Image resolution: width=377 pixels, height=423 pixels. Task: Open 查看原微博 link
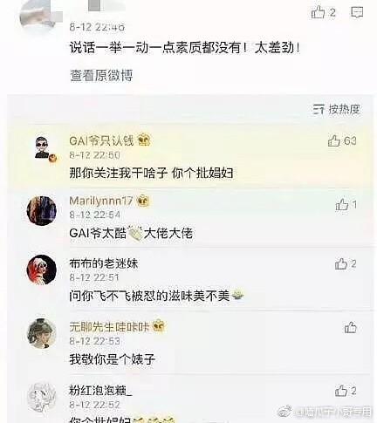101,76
